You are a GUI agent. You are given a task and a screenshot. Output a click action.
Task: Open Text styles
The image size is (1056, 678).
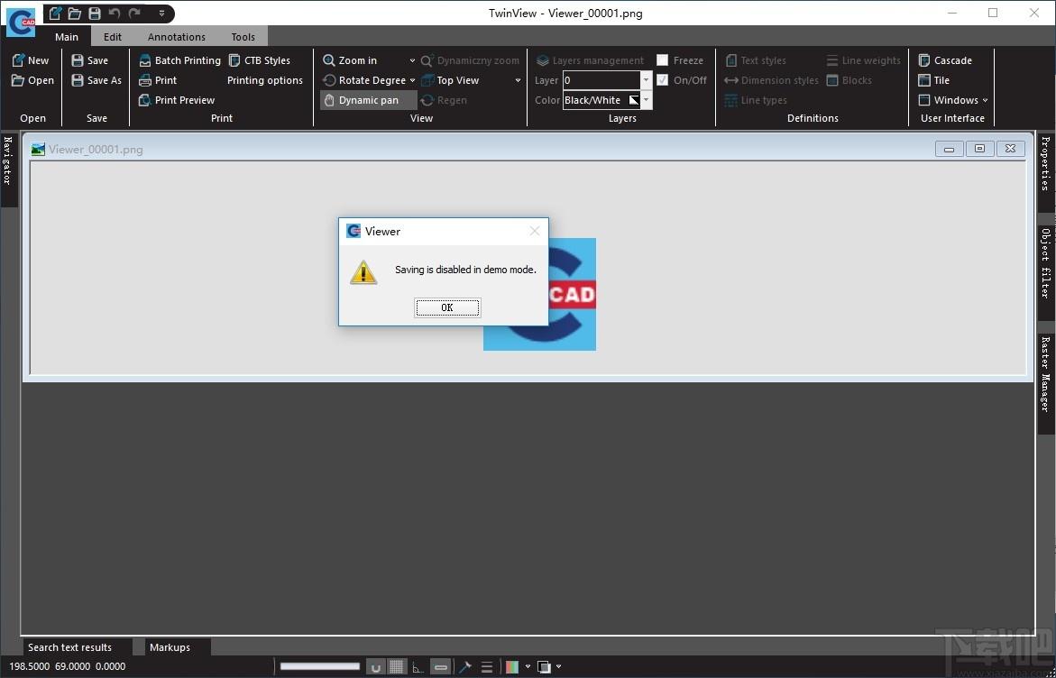(x=756, y=60)
